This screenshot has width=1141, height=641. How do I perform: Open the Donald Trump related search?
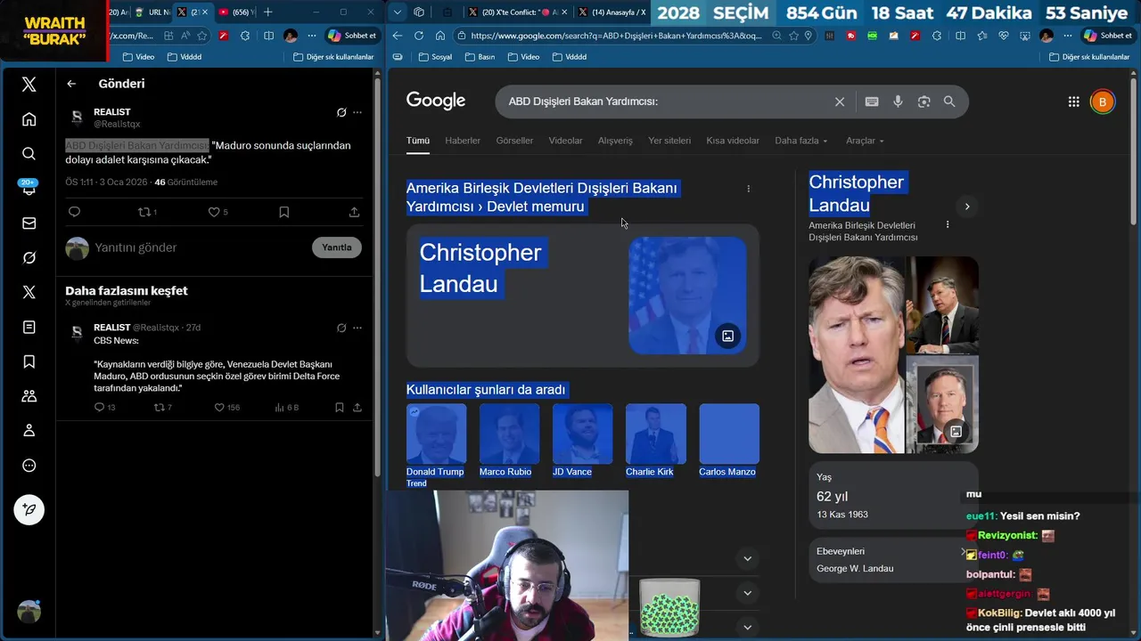point(436,445)
